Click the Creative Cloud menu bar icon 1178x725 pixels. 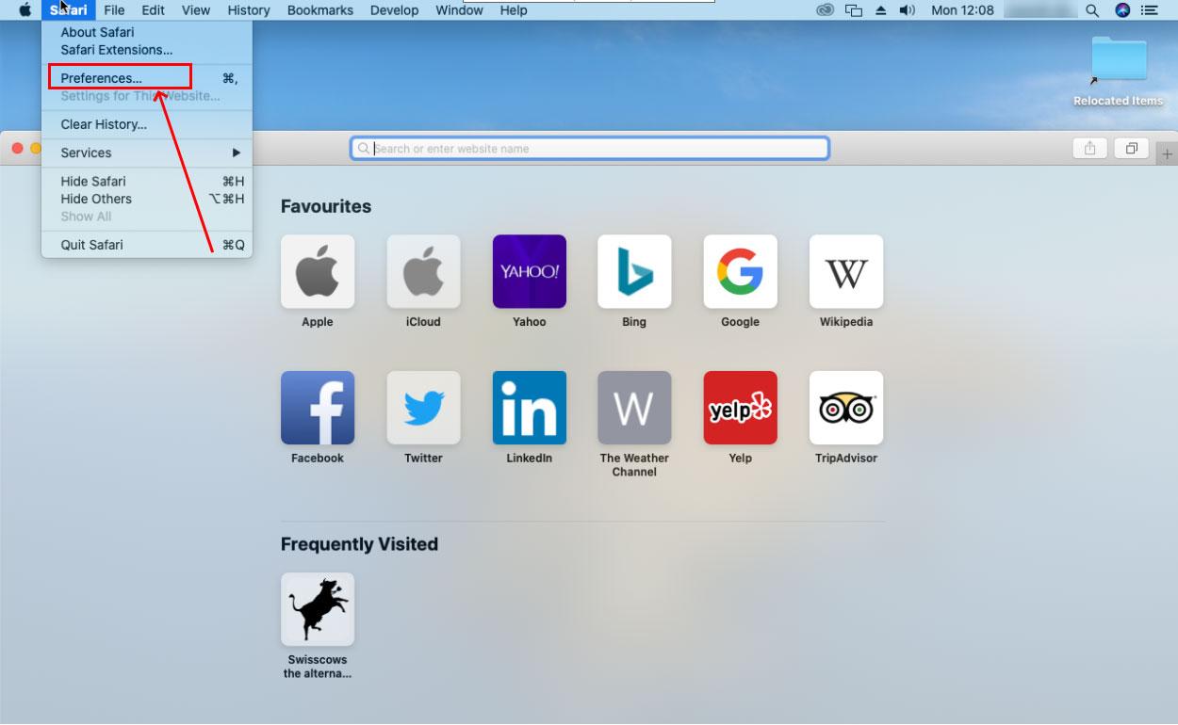tap(826, 10)
